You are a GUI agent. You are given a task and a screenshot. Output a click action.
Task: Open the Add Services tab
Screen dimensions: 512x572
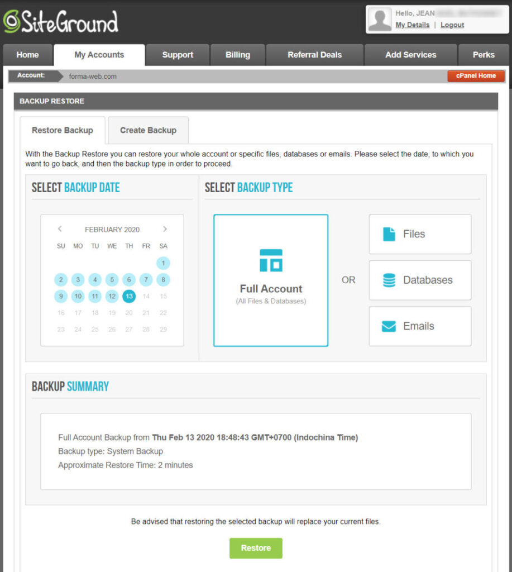point(410,55)
